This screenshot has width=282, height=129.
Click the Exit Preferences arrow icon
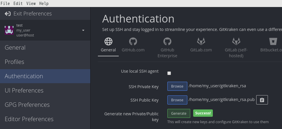coord(8,14)
